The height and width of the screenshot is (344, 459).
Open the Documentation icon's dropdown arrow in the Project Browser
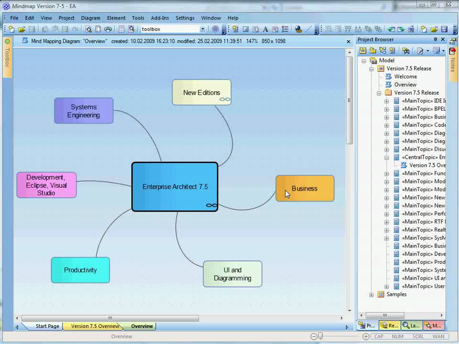pyautogui.click(x=427, y=51)
